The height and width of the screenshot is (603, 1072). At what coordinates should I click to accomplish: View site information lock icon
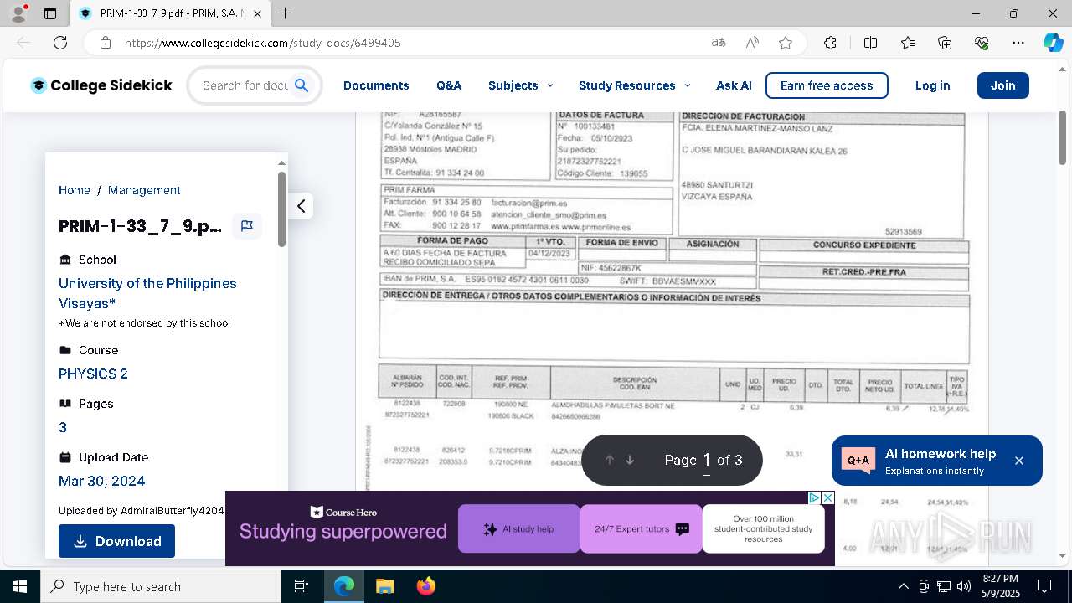click(105, 43)
